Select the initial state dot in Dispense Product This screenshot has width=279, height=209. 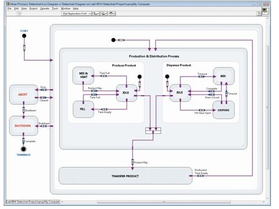click(167, 77)
